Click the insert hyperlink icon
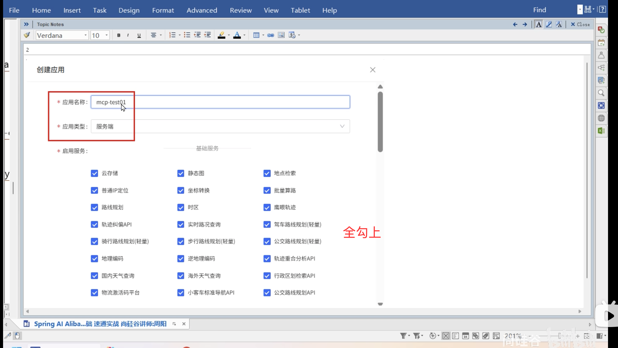618x348 pixels. (x=271, y=35)
